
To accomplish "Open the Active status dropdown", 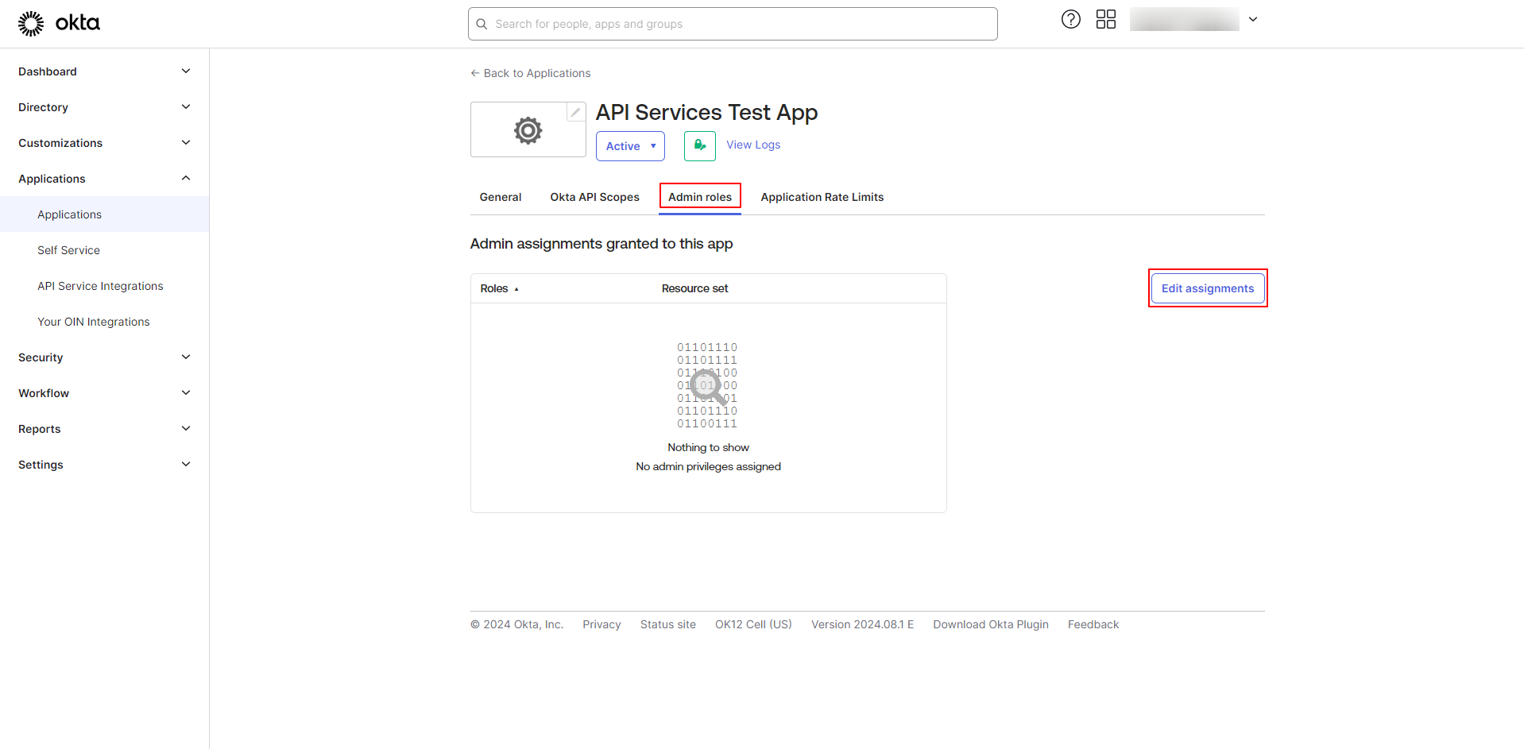I will (x=630, y=146).
